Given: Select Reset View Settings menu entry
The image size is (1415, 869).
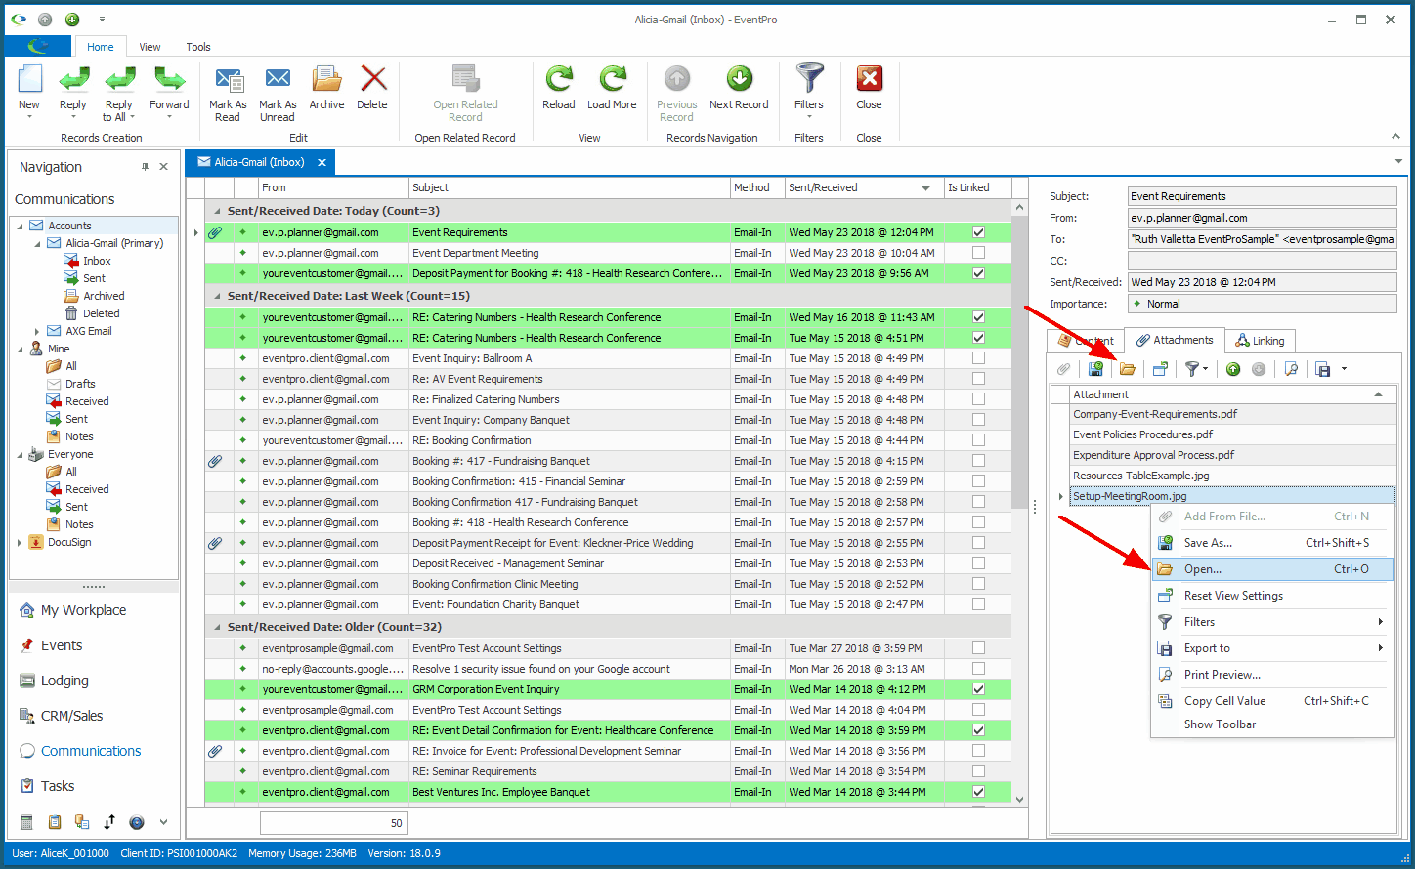Looking at the screenshot, I should [1272, 596].
